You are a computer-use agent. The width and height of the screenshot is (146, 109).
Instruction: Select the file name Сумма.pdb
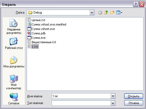point(39,33)
